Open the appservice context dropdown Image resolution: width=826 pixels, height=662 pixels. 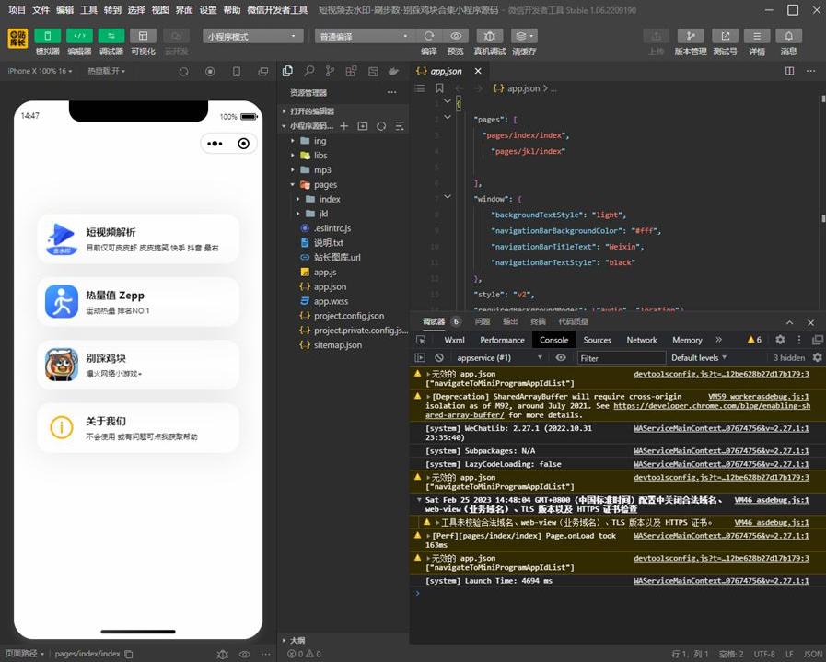click(499, 357)
